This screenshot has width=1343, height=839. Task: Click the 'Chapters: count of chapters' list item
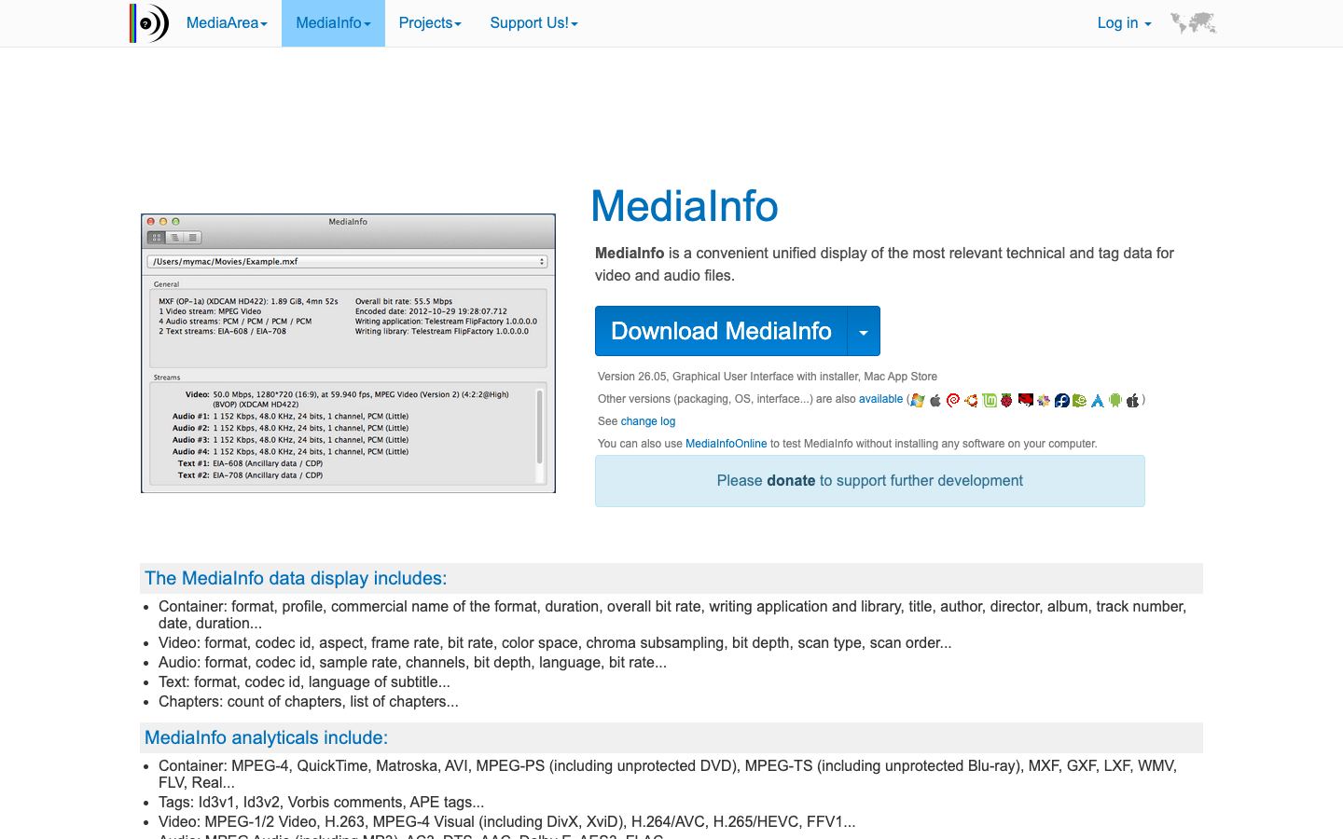pyautogui.click(x=309, y=702)
